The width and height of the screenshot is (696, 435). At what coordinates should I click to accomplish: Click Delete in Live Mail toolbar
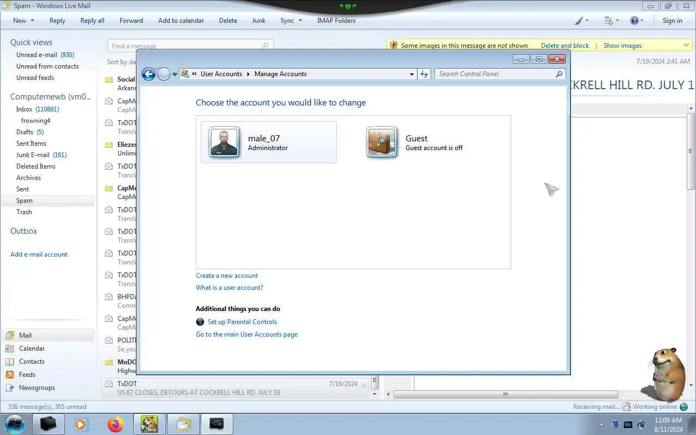coord(228,21)
